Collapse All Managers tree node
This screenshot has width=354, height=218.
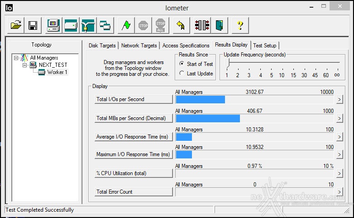16,58
